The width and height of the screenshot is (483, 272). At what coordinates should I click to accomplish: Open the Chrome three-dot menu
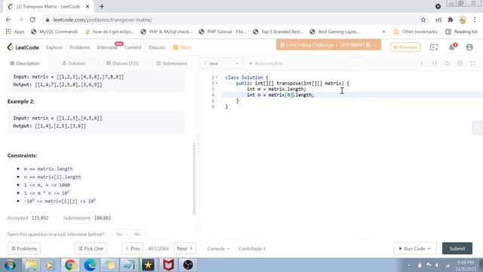[x=475, y=20]
